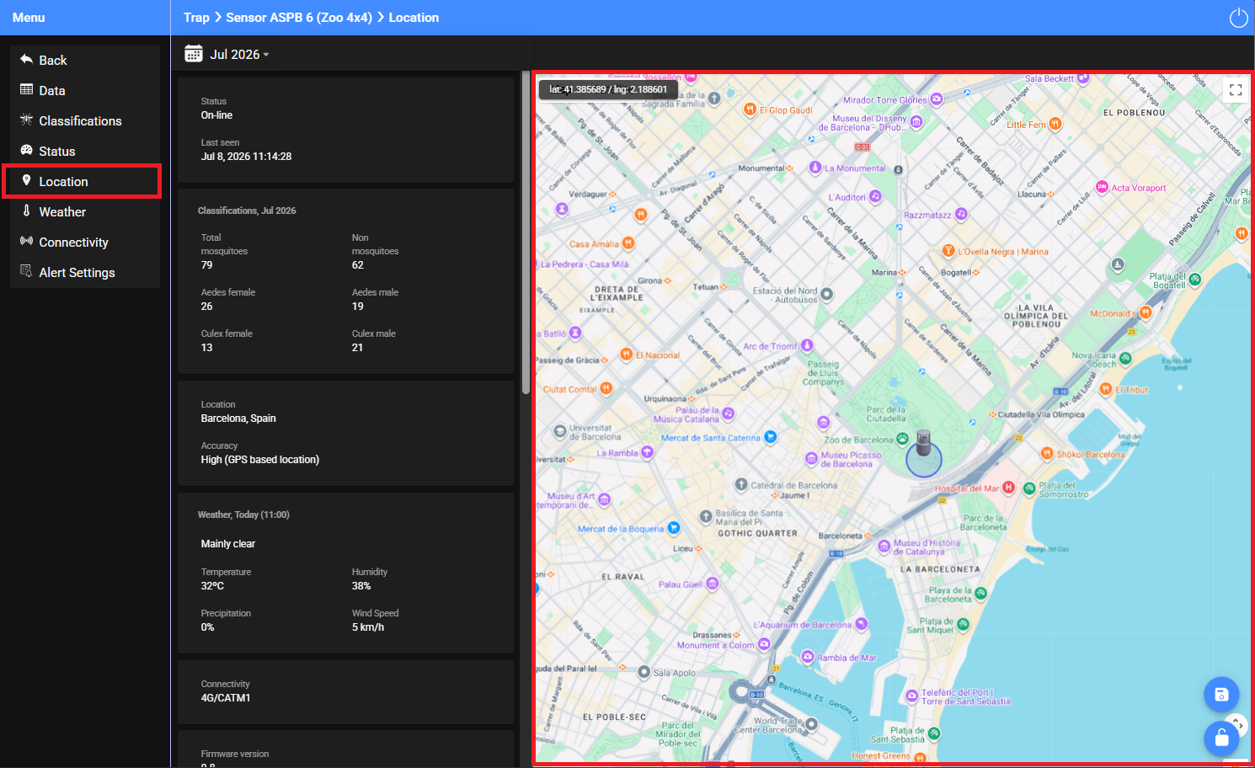
Task: Click the Ciutat Comtal restaurant pin
Action: (606, 388)
